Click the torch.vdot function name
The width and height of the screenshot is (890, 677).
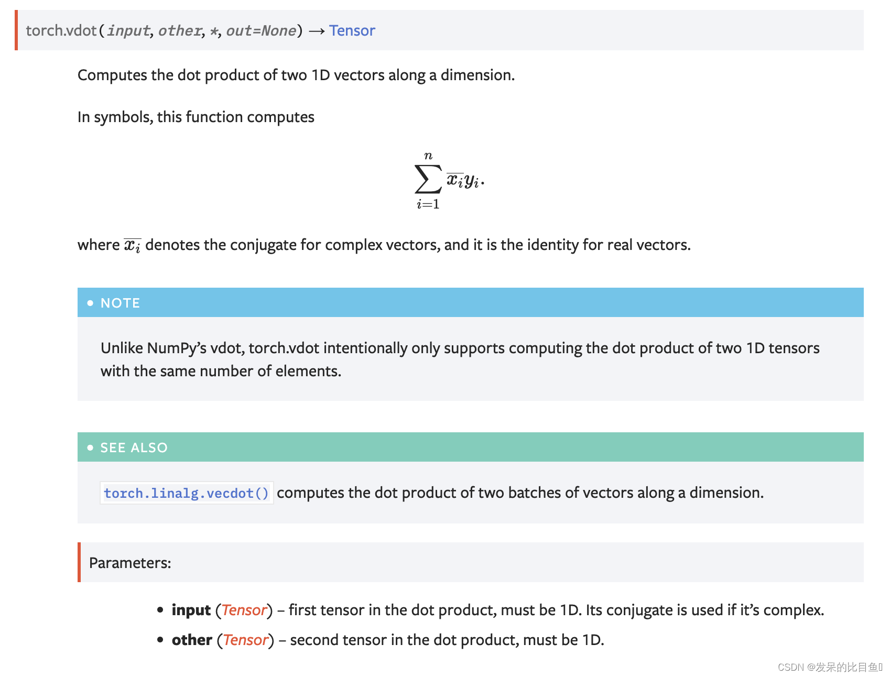61,31
